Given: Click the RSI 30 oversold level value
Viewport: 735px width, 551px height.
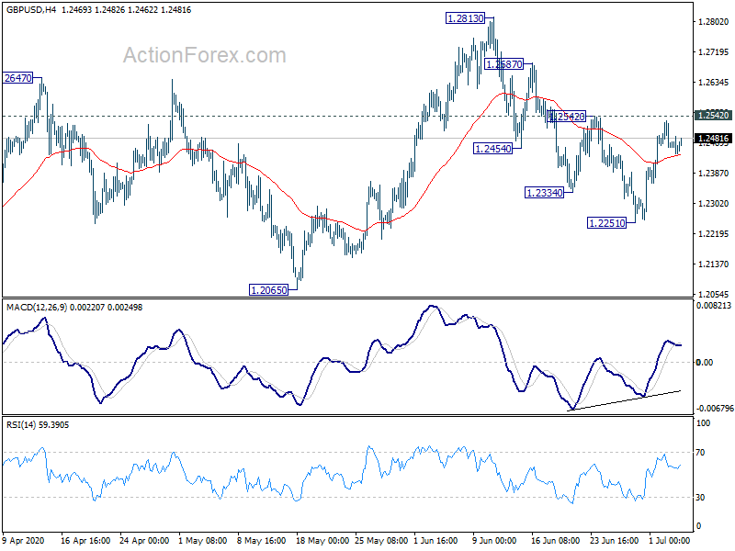Looking at the screenshot, I should (x=700, y=498).
